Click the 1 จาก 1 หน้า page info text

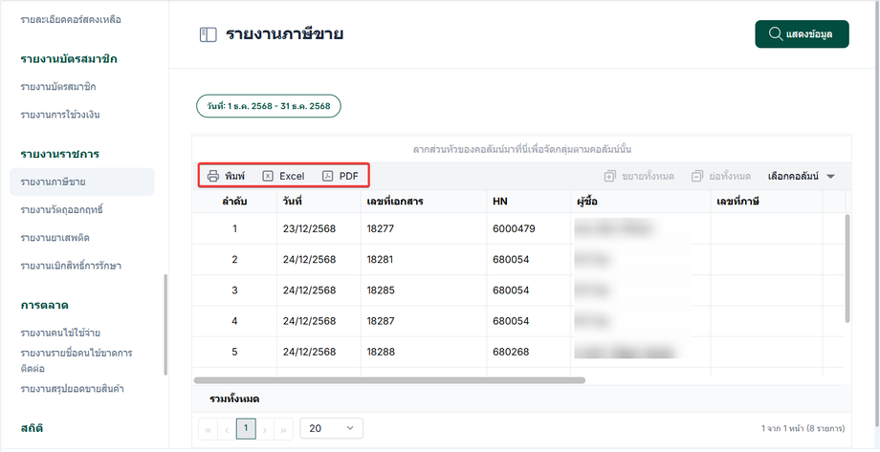coord(803,428)
